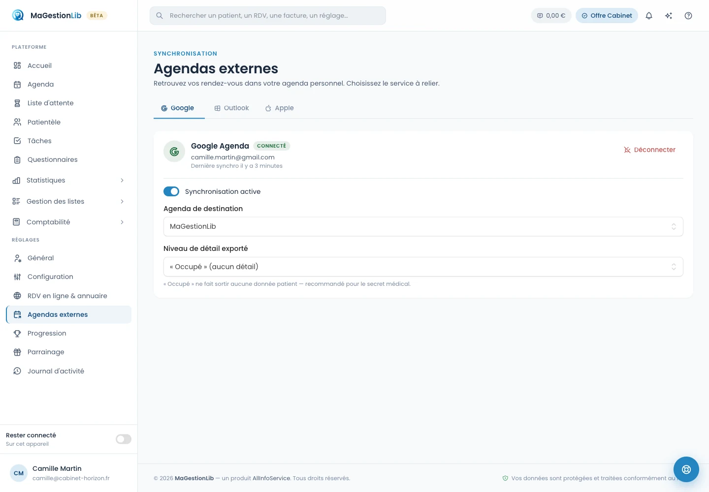Screen dimensions: 709x492
Task: Click the Agenda calendar icon
Action: point(17,85)
